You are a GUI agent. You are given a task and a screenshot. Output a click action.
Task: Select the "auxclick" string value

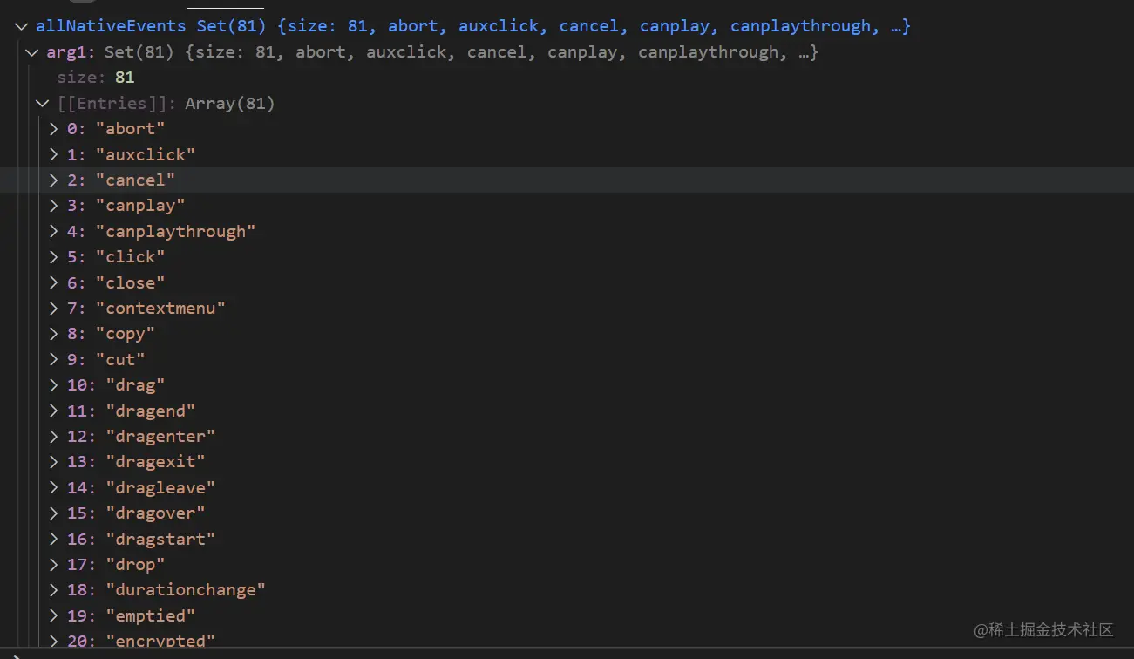coord(146,154)
